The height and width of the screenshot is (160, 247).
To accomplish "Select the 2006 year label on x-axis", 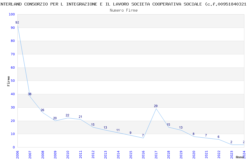I will point(17,155).
